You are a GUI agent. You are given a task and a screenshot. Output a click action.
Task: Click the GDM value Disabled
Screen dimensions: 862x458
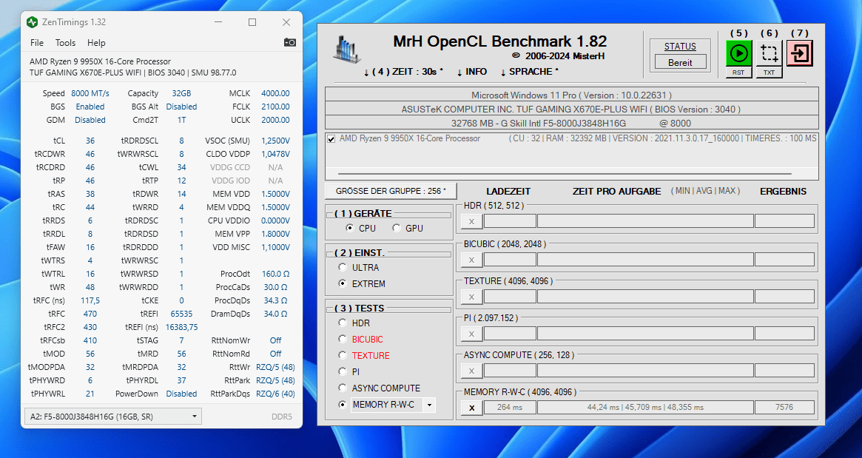[90, 120]
